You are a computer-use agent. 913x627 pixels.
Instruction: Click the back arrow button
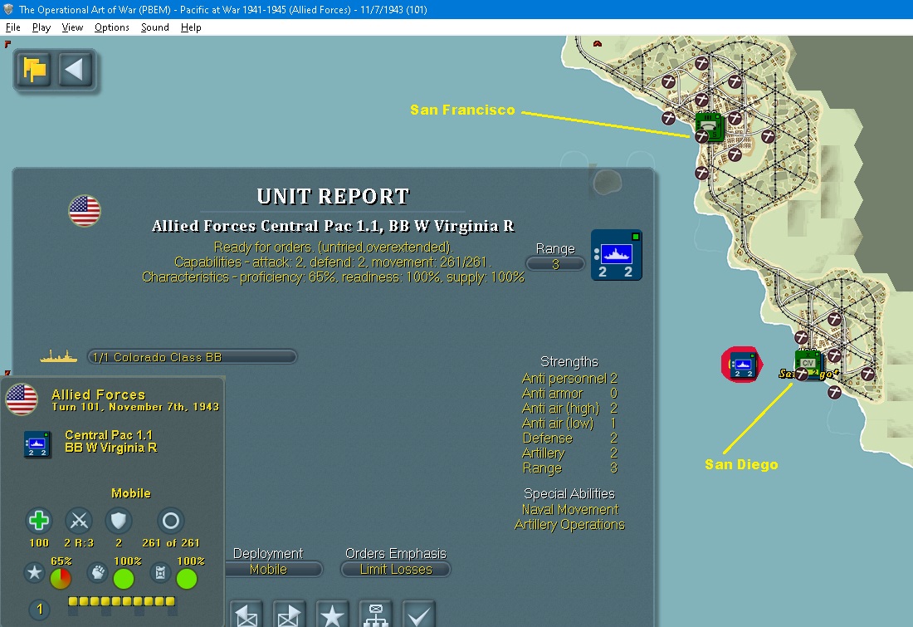point(75,71)
